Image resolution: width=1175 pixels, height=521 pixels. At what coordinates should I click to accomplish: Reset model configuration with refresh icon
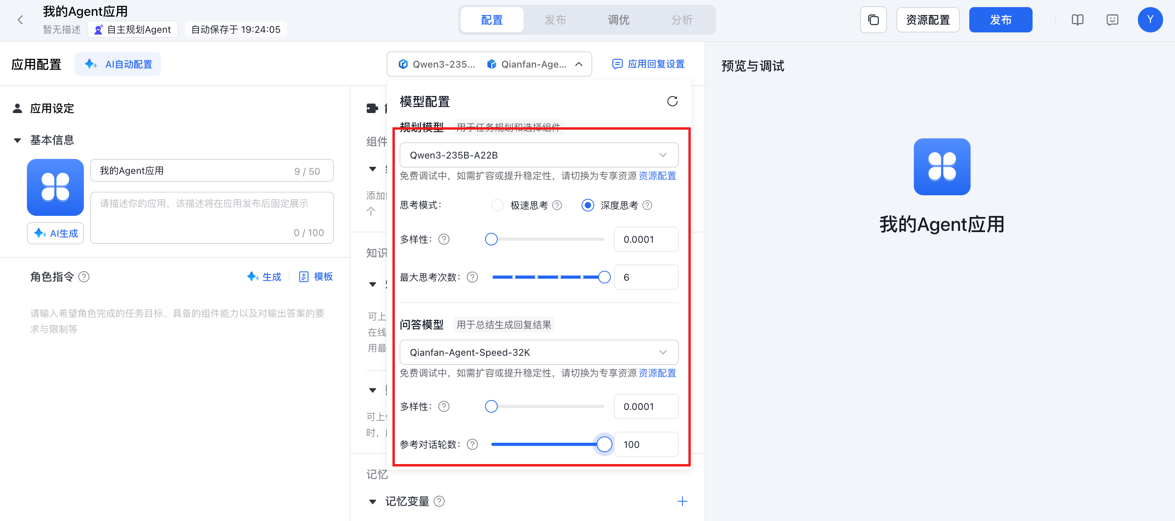[x=672, y=101]
